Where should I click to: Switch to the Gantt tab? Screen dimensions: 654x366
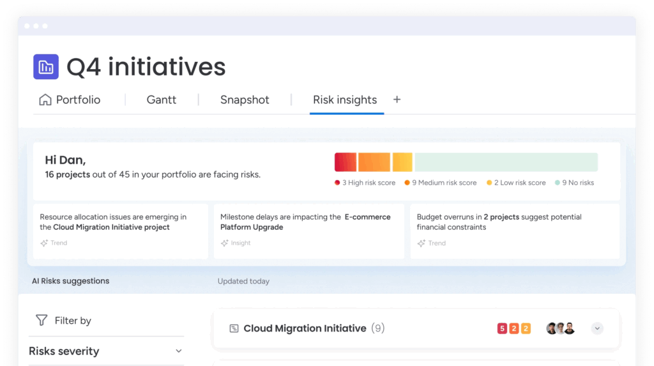[x=161, y=100]
